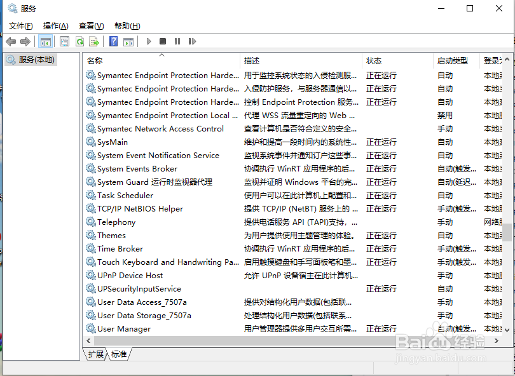Restart the service with the restart icon
The image size is (515, 376).
coord(192,41)
